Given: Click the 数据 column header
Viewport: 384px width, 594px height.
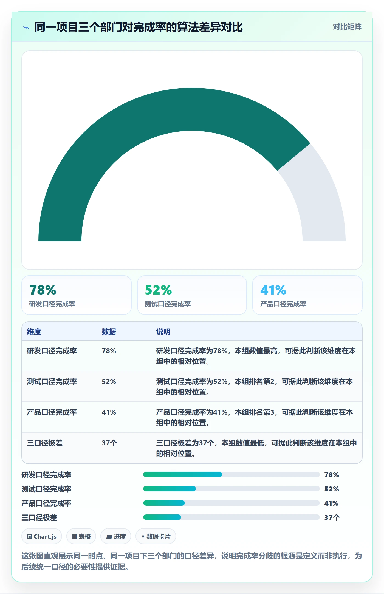Looking at the screenshot, I should (x=109, y=332).
